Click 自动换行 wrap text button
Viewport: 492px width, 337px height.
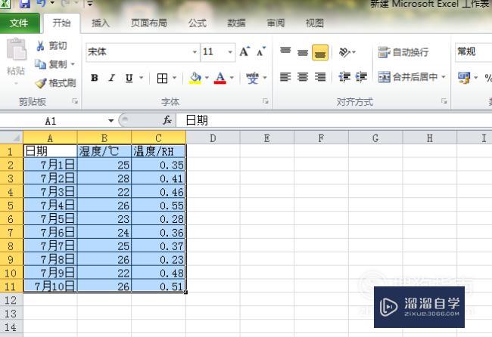tap(403, 52)
